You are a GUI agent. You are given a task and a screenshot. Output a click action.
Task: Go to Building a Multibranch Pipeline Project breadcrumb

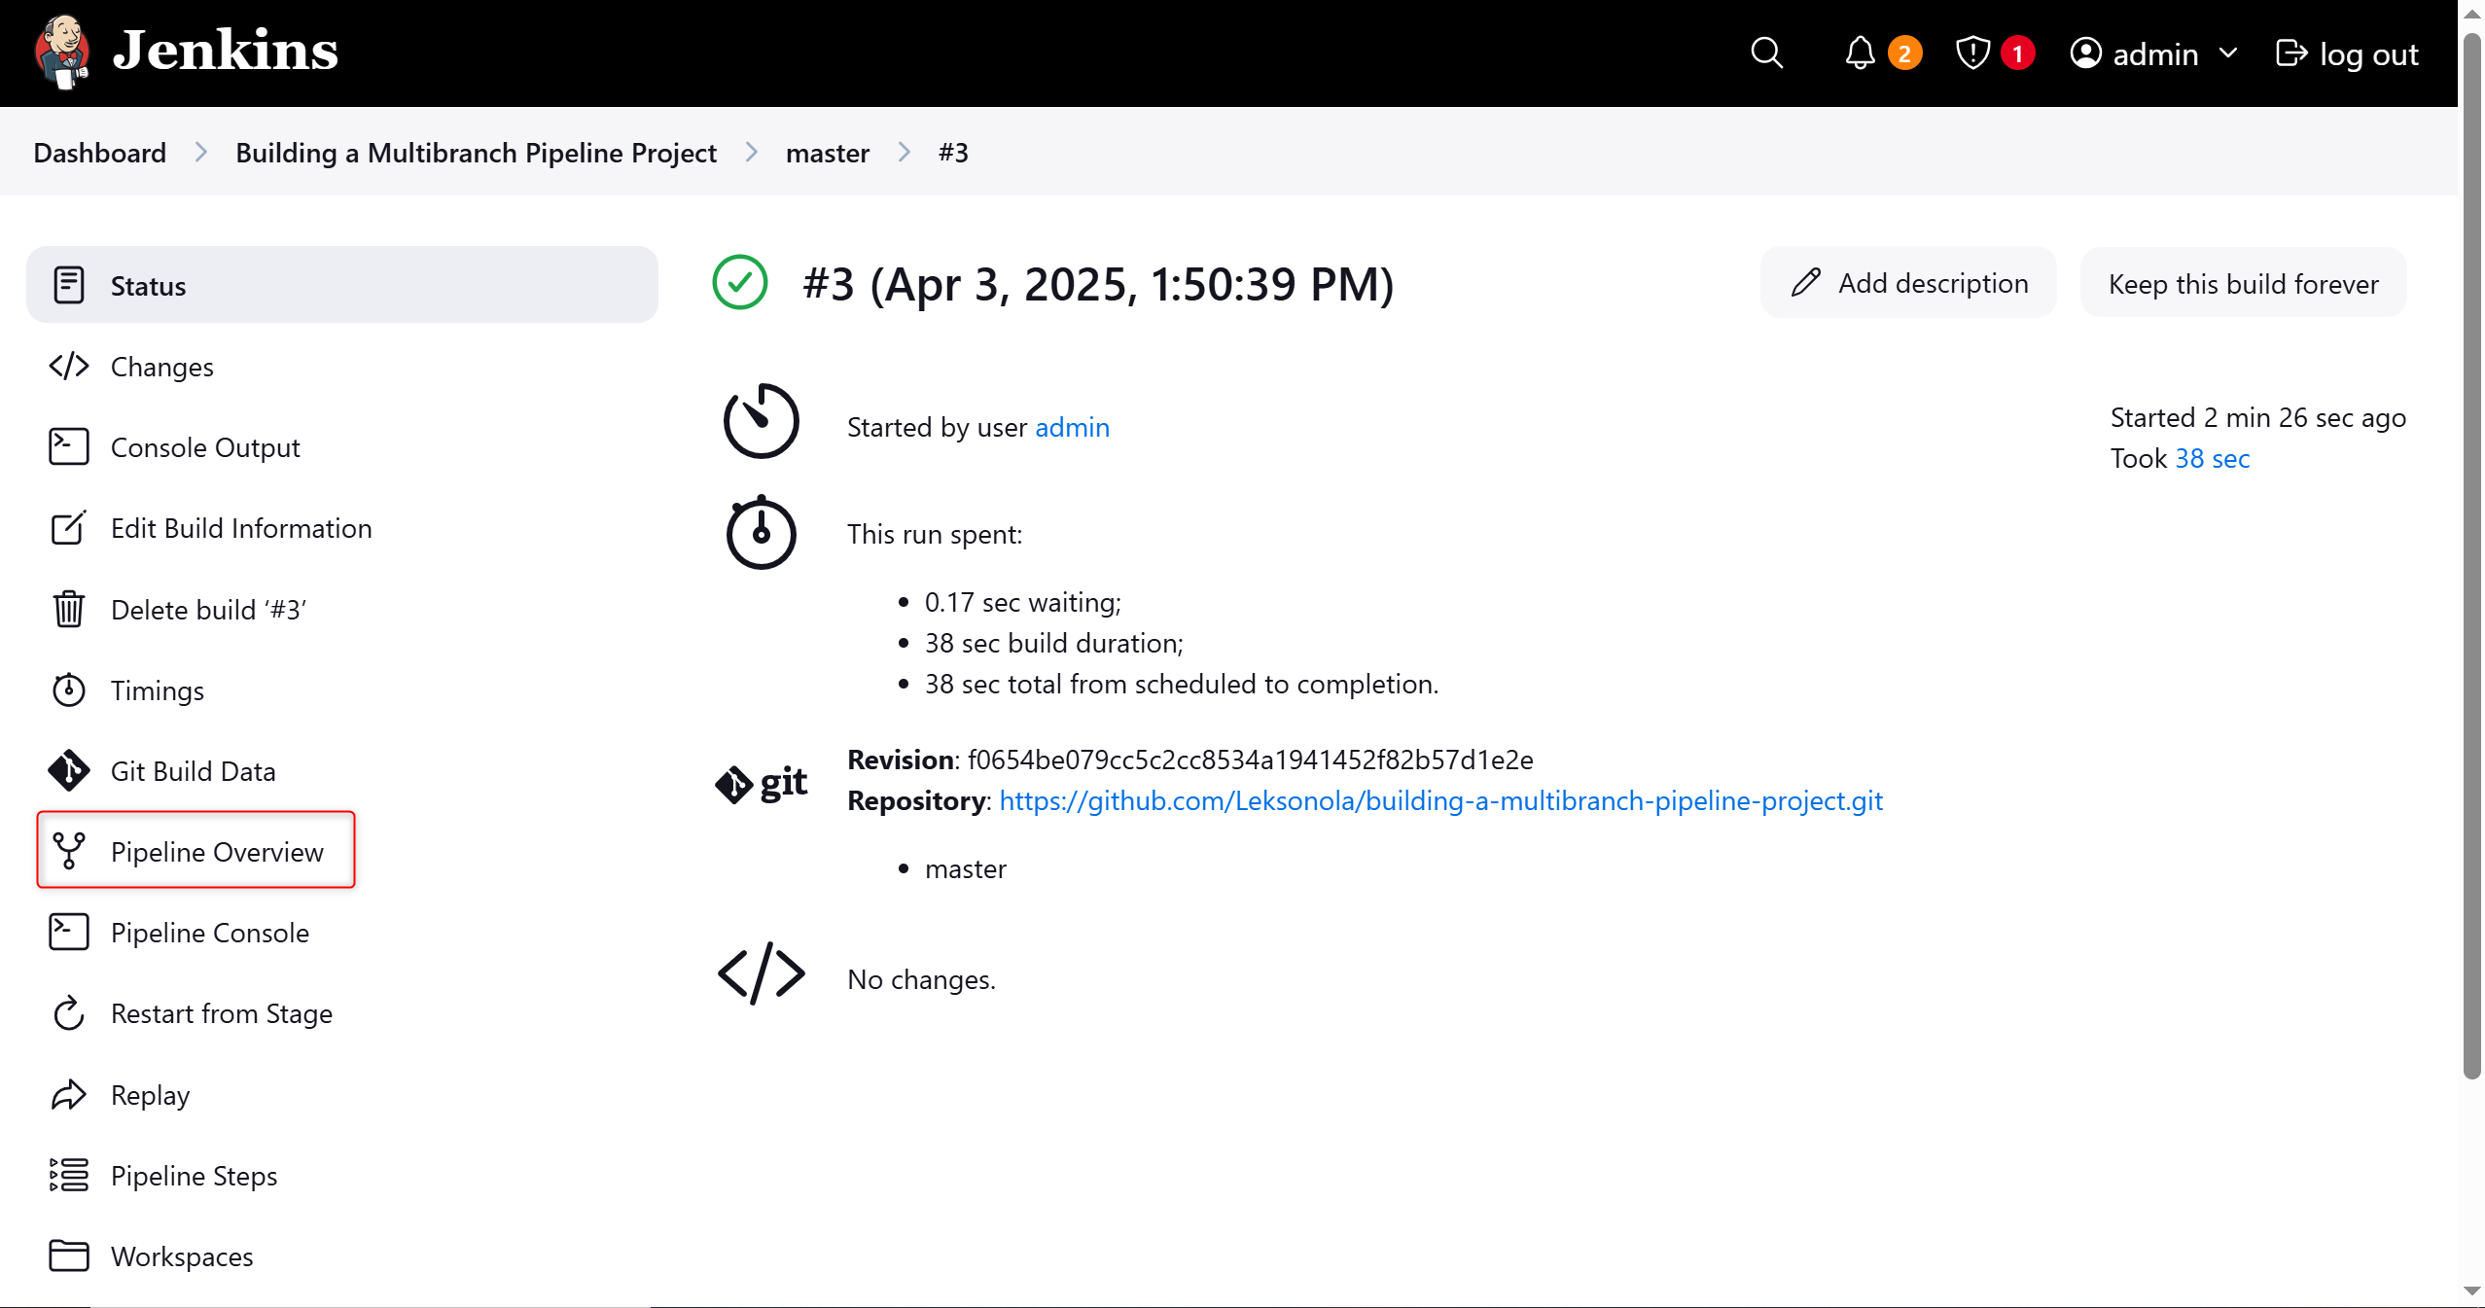476,152
